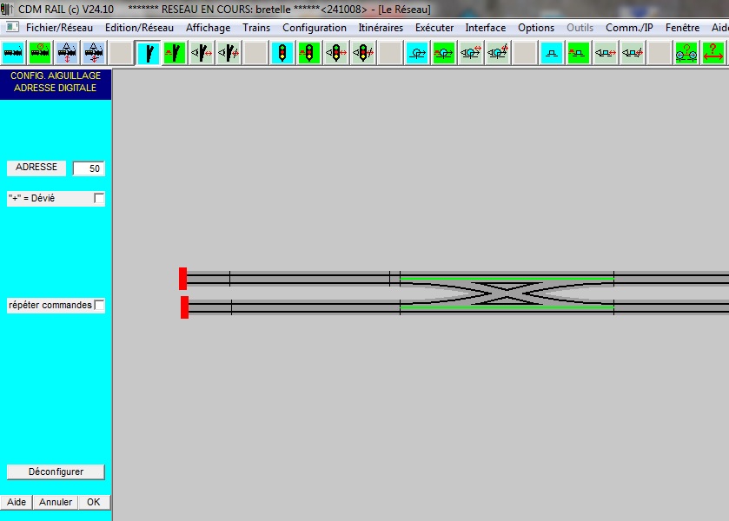Click the train icon with vertical red arrow
This screenshot has height=521, width=729.
tap(67, 52)
